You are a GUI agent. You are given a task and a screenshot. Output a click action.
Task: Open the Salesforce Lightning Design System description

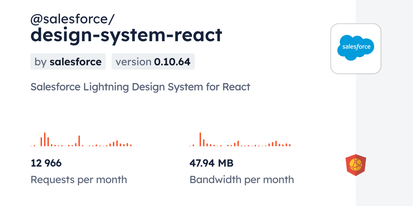tap(140, 87)
